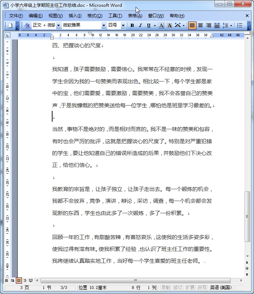Open line spacing dropdown arrow

click(x=231, y=25)
